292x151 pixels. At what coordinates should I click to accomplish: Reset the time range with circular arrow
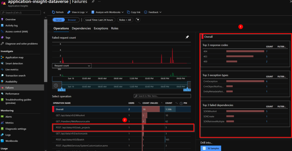pyautogui.click(x=56, y=85)
